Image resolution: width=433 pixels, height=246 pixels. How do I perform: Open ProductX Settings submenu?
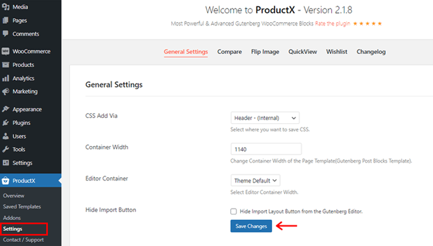13,229
